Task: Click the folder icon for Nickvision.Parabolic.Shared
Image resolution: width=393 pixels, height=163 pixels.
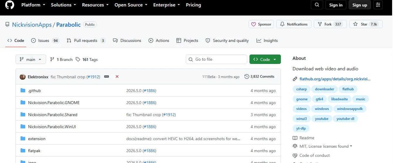Action: pos(23,114)
